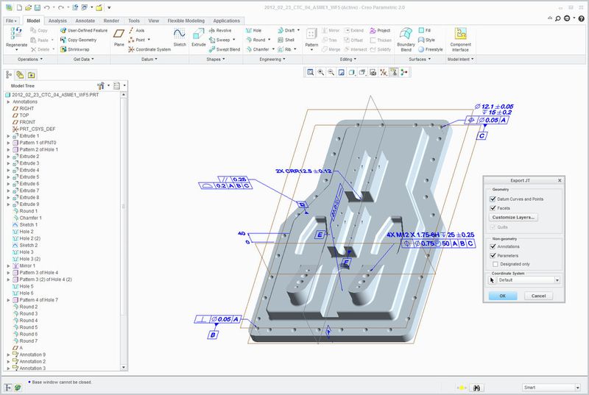589x395 pixels.
Task: Open the Help icon
Action: click(x=582, y=18)
